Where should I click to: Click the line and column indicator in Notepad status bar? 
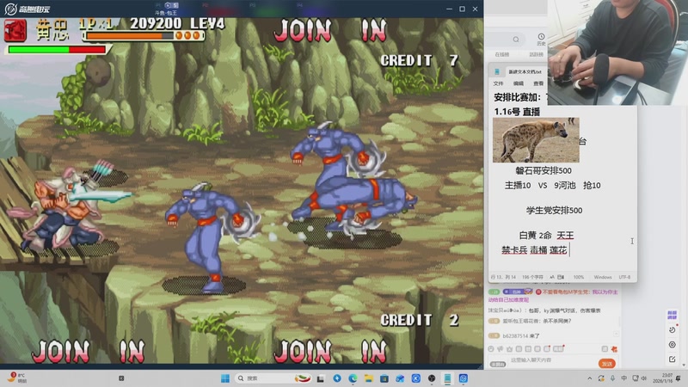click(x=503, y=277)
